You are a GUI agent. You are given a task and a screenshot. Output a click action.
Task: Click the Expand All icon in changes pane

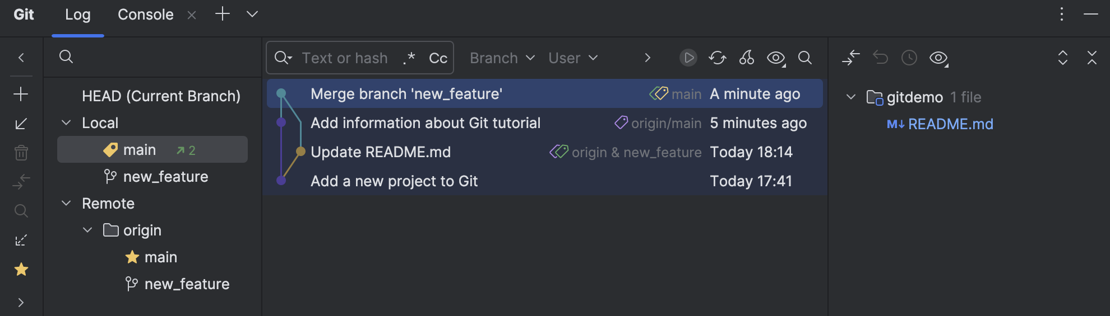pos(1063,58)
